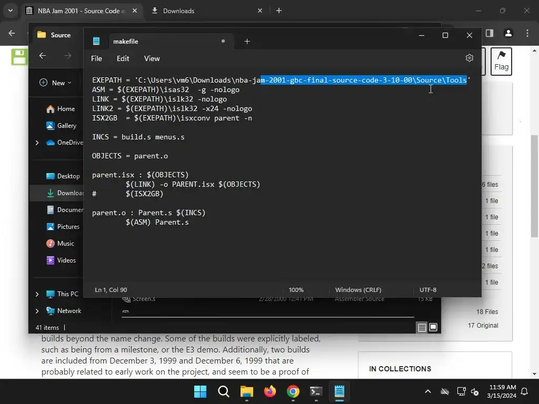Viewport: 539px width, 404px height.
Task: Open Gallery in Explorer sidebar
Action: click(61, 126)
